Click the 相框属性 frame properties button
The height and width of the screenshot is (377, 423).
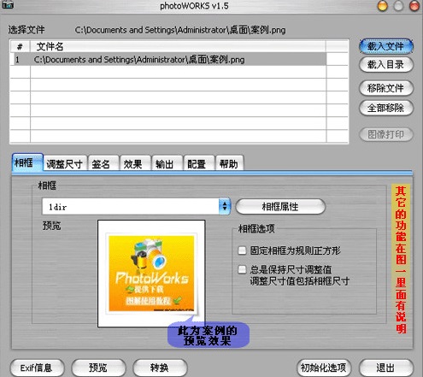280,206
